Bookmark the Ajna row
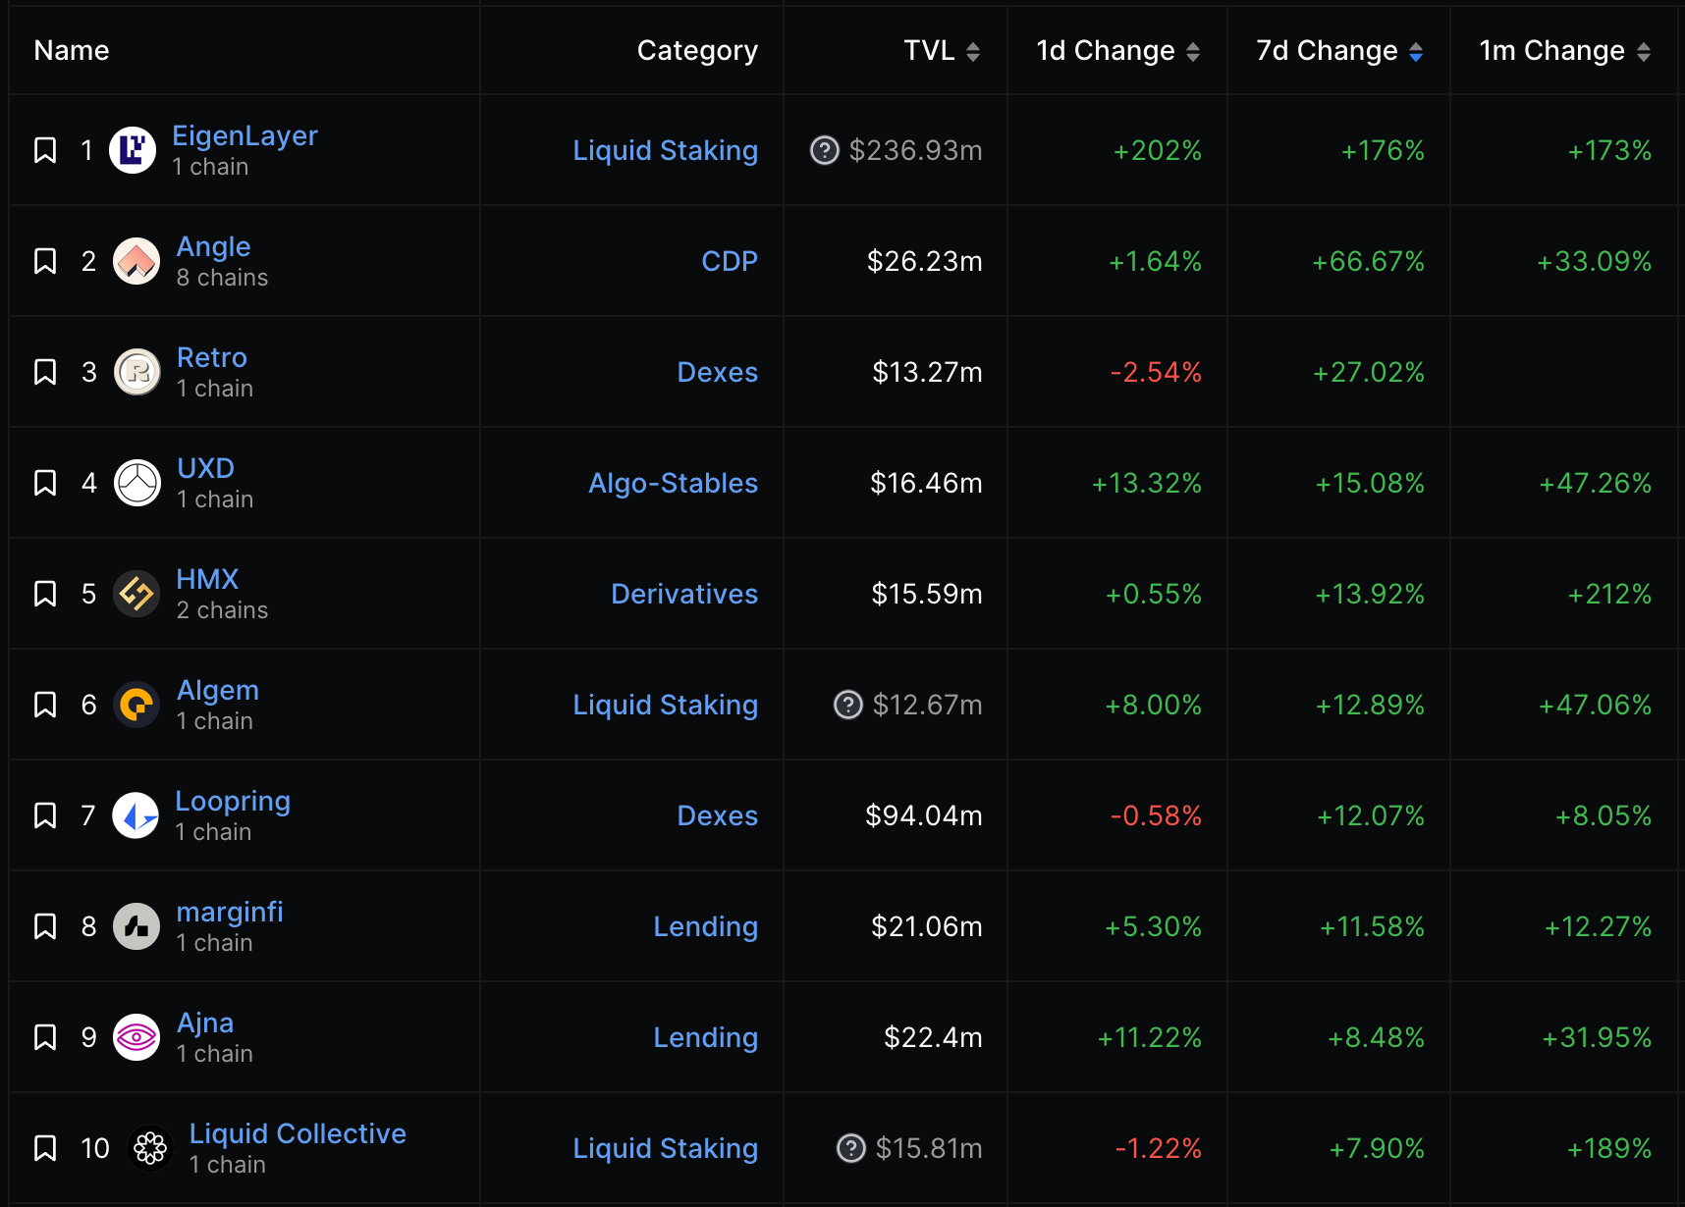Screen dimensions: 1685x1207 45,1037
